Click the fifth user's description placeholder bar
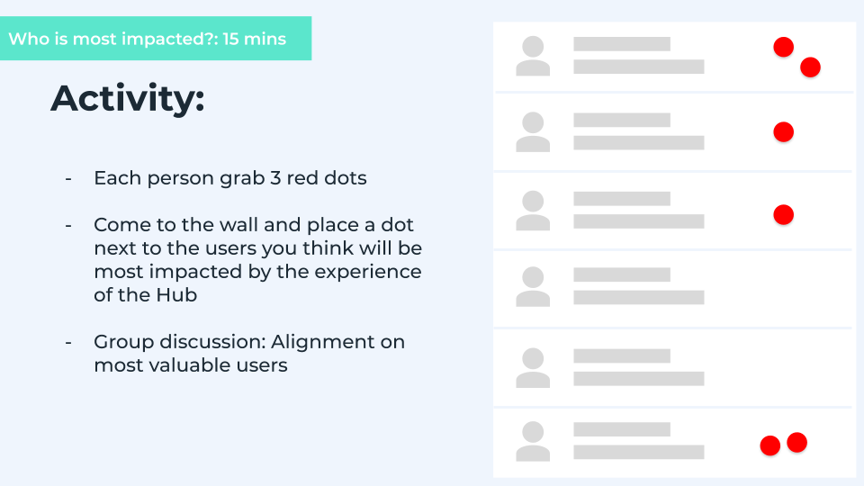 pos(639,379)
